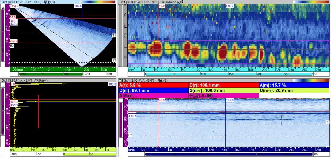Click the empty white reading cell
This screenshot has height=157, width=331.
click(x=294, y=96)
